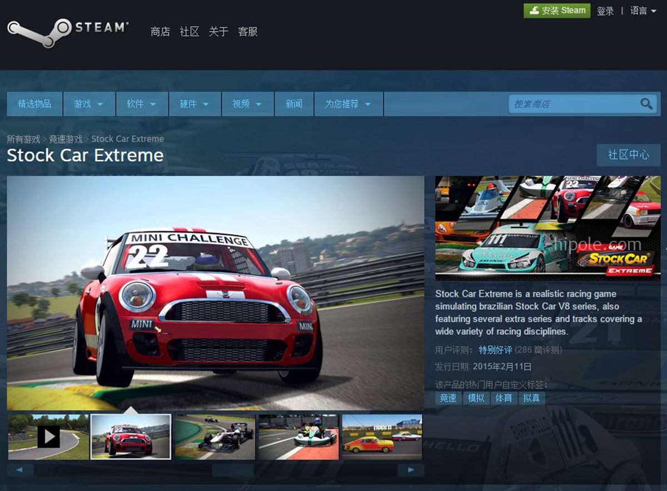Expand the 硬件 hardware dropdown

(x=195, y=104)
